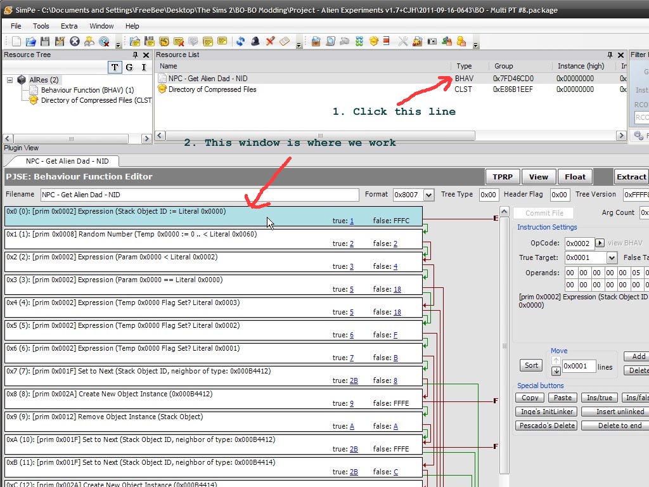
Task: Toggle the G group view in Resource Tree
Action: (129, 67)
